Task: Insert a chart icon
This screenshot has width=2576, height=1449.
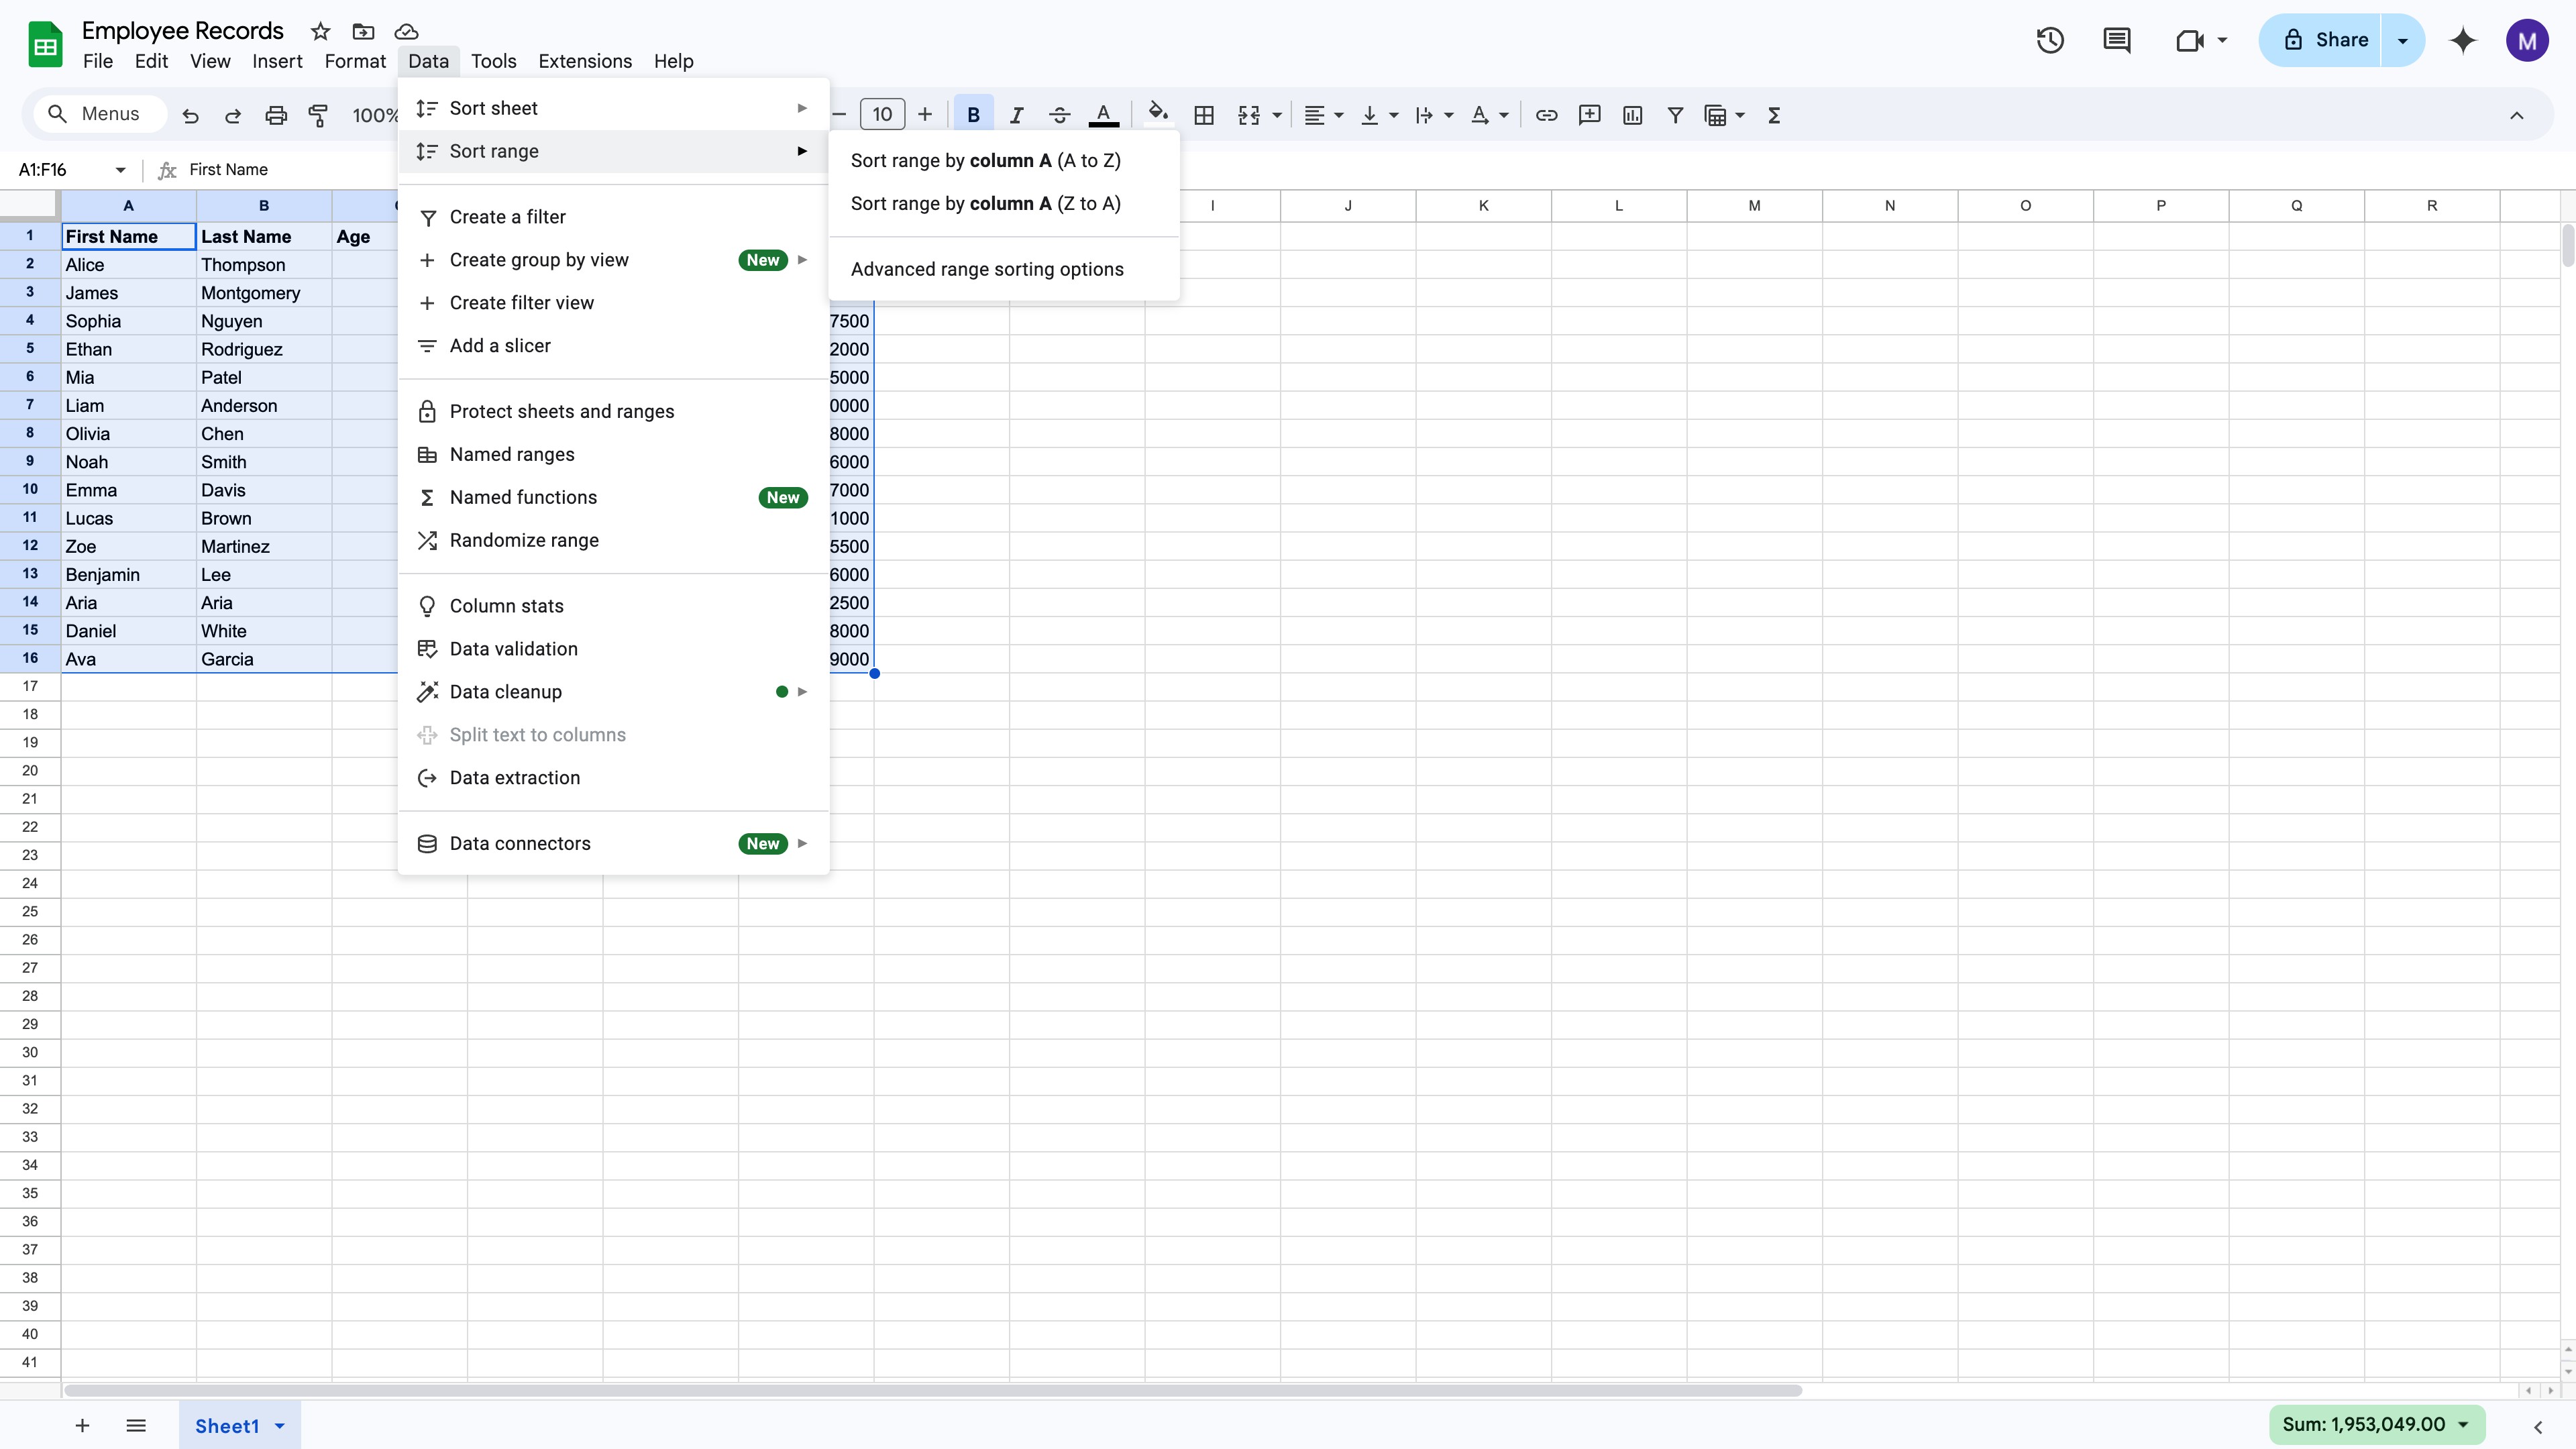Action: click(1632, 115)
